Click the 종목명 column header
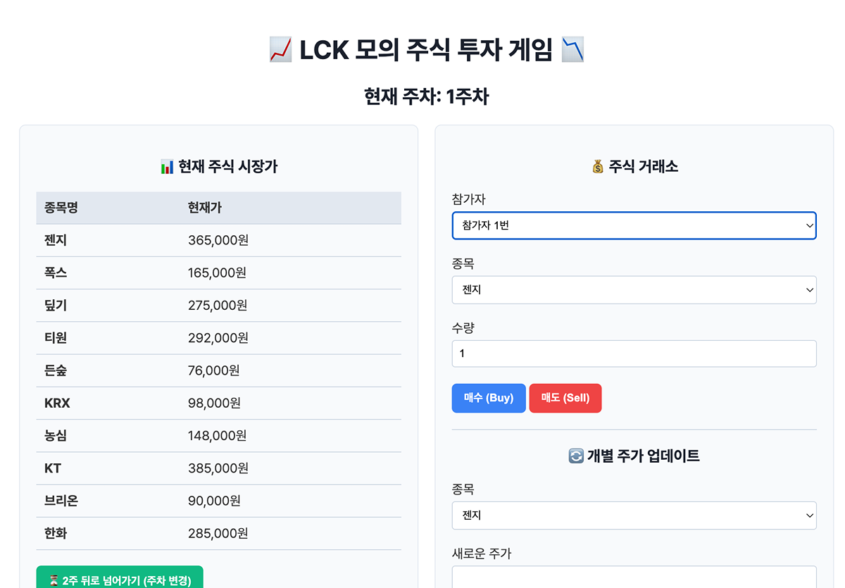The height and width of the screenshot is (588, 845). coord(61,208)
